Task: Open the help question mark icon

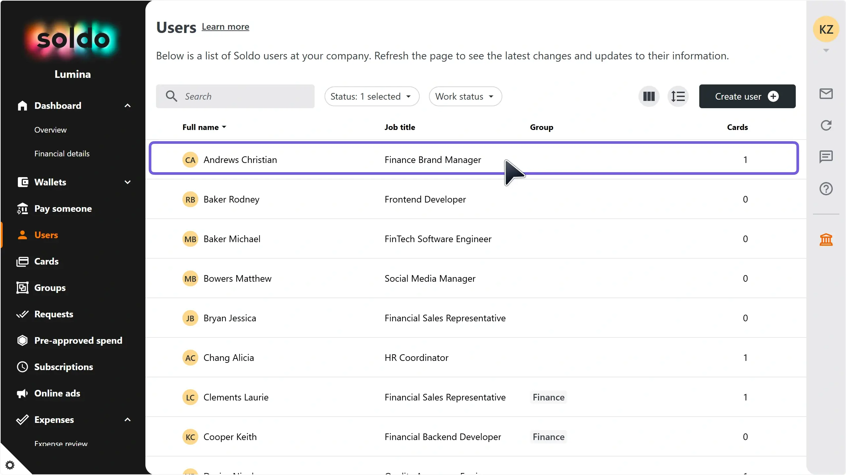Action: (826, 189)
